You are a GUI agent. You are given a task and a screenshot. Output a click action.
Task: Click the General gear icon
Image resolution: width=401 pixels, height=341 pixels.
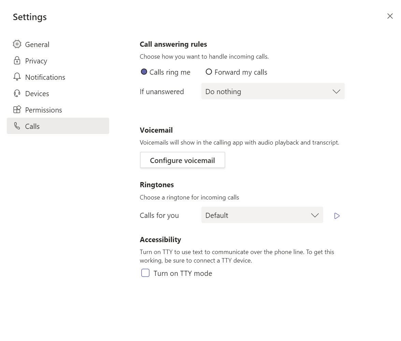[17, 44]
